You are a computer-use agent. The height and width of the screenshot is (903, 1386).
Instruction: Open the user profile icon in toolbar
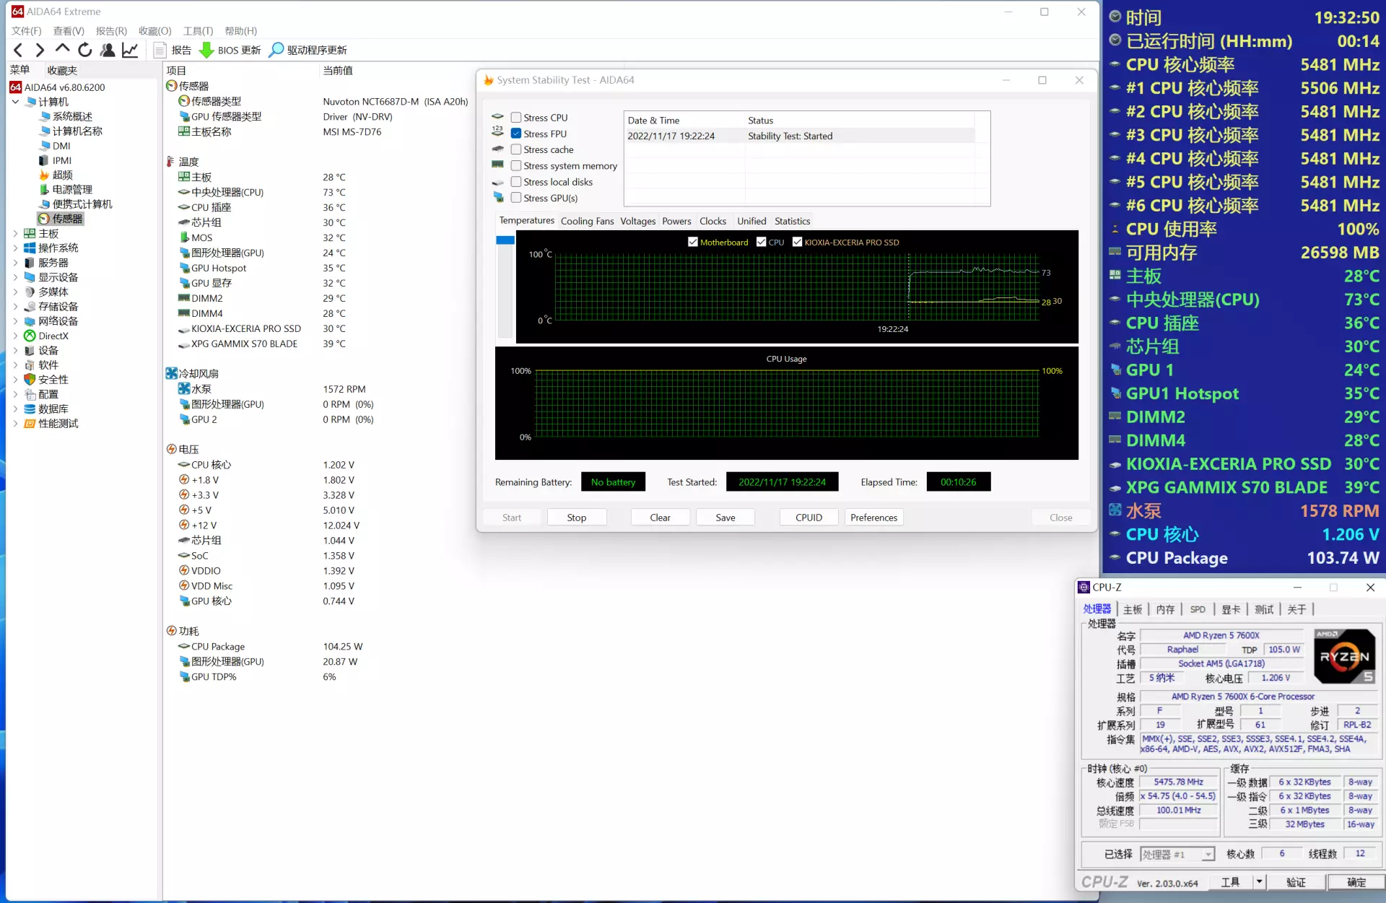pos(108,50)
